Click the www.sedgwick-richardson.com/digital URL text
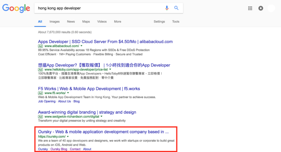Screen dimensions: 281x152 point(72,117)
